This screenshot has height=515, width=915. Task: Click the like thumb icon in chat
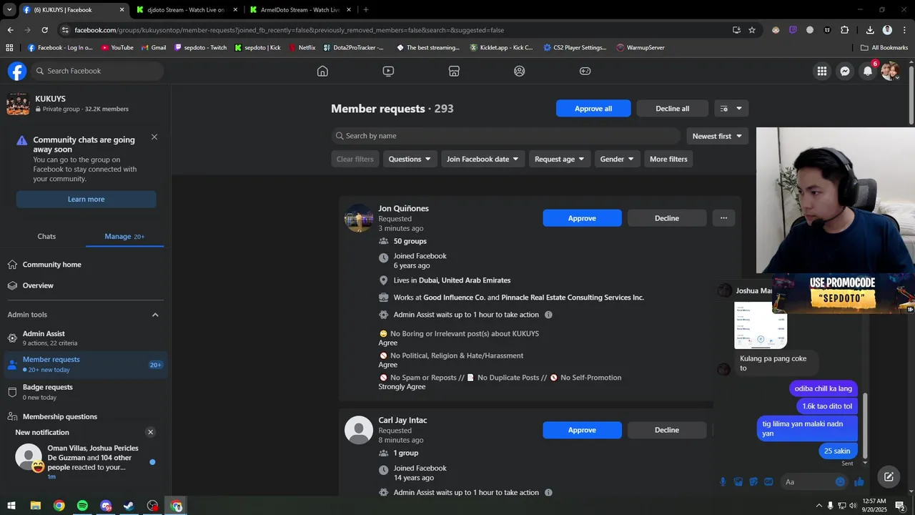(x=859, y=481)
